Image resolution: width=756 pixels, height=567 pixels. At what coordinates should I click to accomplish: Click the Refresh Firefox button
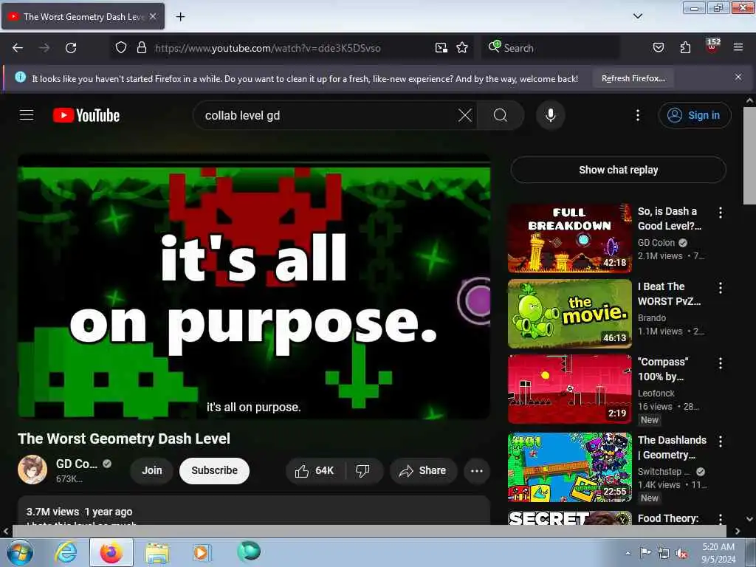point(633,78)
